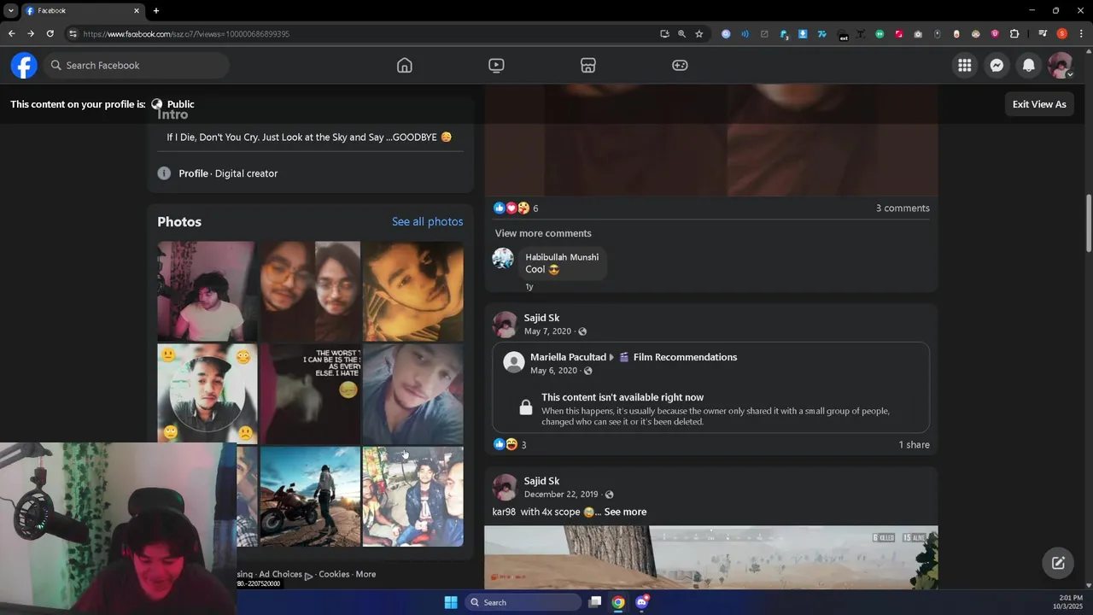
Task: Open the Marketplace icon
Action: point(587,66)
